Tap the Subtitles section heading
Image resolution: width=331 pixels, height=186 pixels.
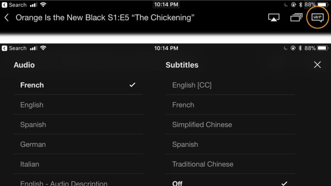182,65
